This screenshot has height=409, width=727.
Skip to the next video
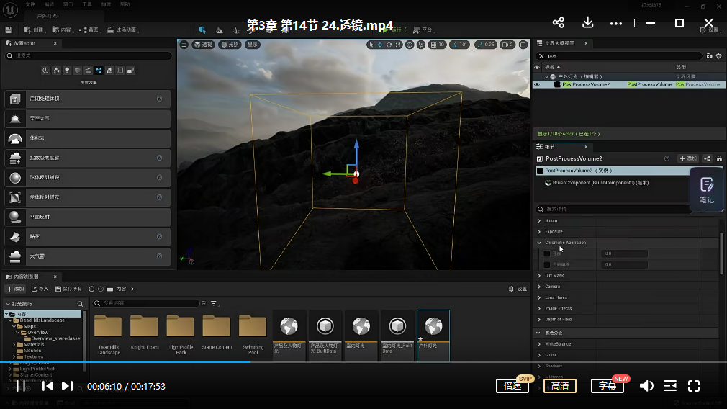[67, 386]
